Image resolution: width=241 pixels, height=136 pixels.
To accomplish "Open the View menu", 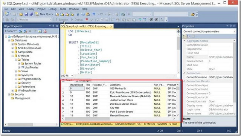I will (21, 9).
